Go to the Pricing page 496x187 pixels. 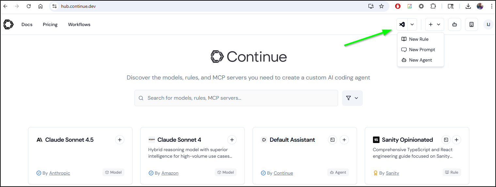tap(50, 24)
